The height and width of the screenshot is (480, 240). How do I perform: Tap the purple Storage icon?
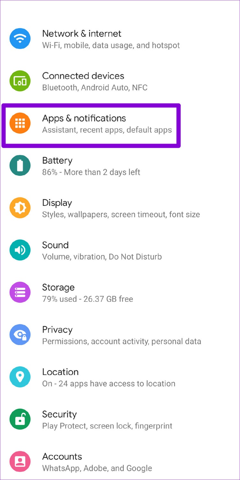pyautogui.click(x=20, y=293)
